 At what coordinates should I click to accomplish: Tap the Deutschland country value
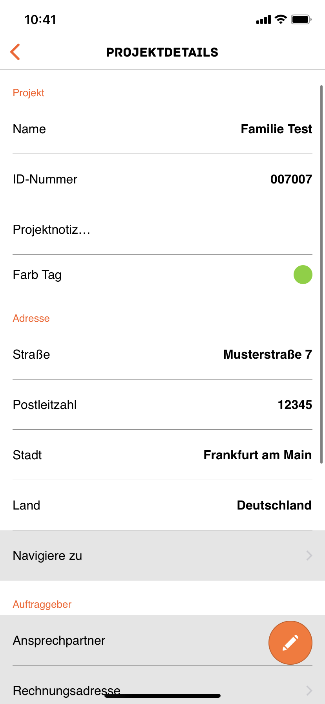click(274, 505)
